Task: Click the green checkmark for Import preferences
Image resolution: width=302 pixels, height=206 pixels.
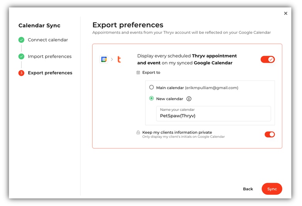Action: (x=21, y=56)
